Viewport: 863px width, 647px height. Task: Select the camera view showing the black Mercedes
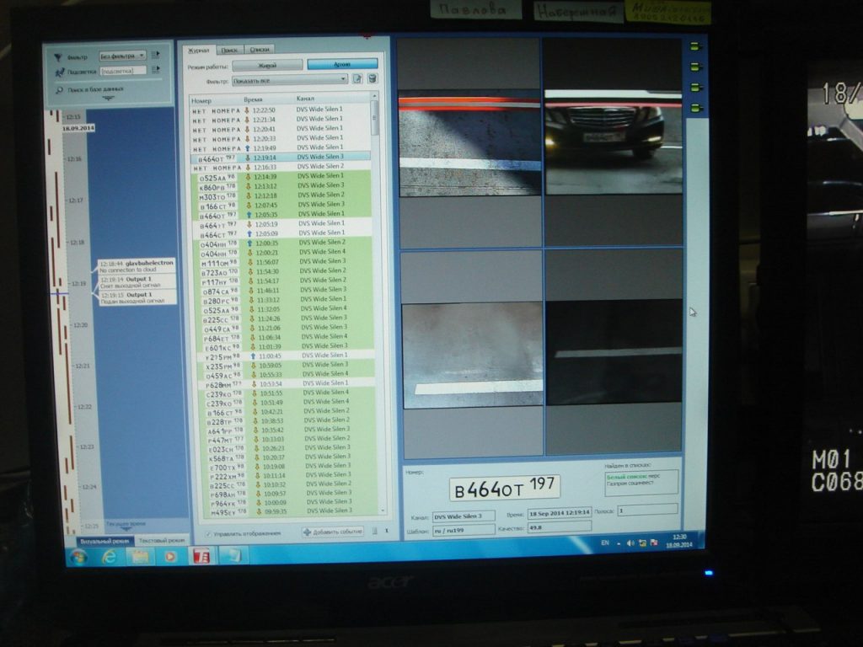614,142
